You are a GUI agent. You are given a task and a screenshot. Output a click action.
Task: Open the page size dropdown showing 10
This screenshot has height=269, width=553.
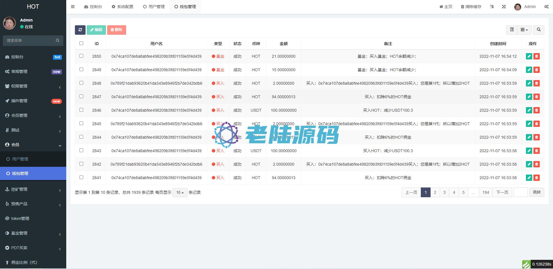[x=180, y=192]
